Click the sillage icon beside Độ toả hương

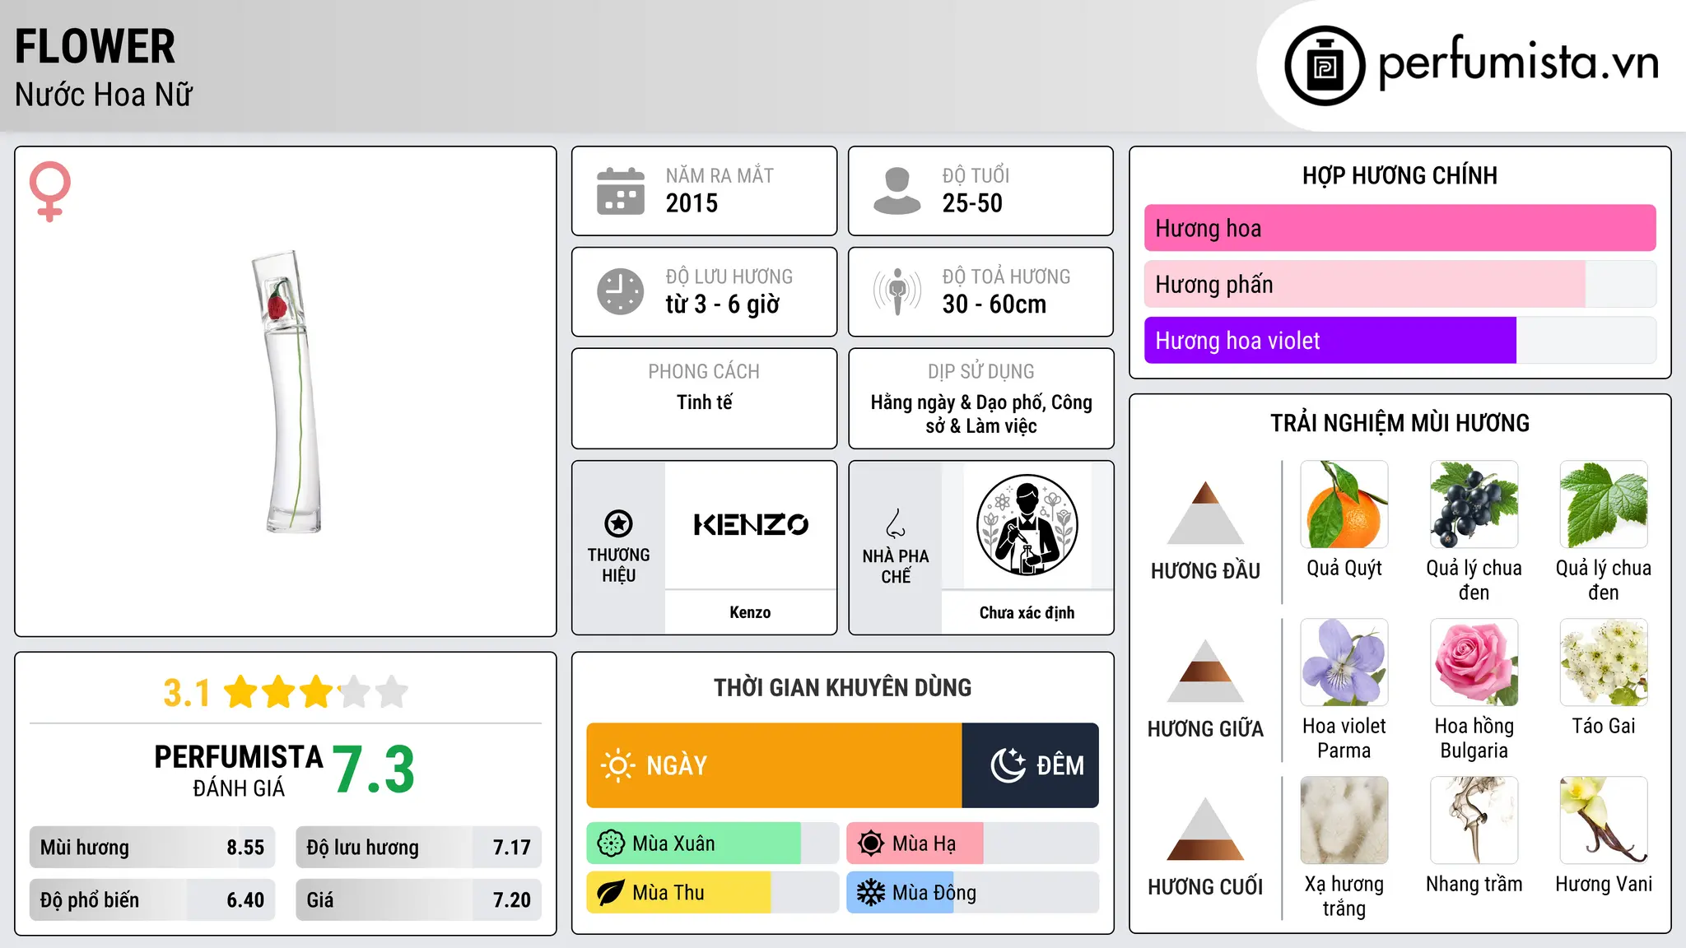[x=897, y=291]
